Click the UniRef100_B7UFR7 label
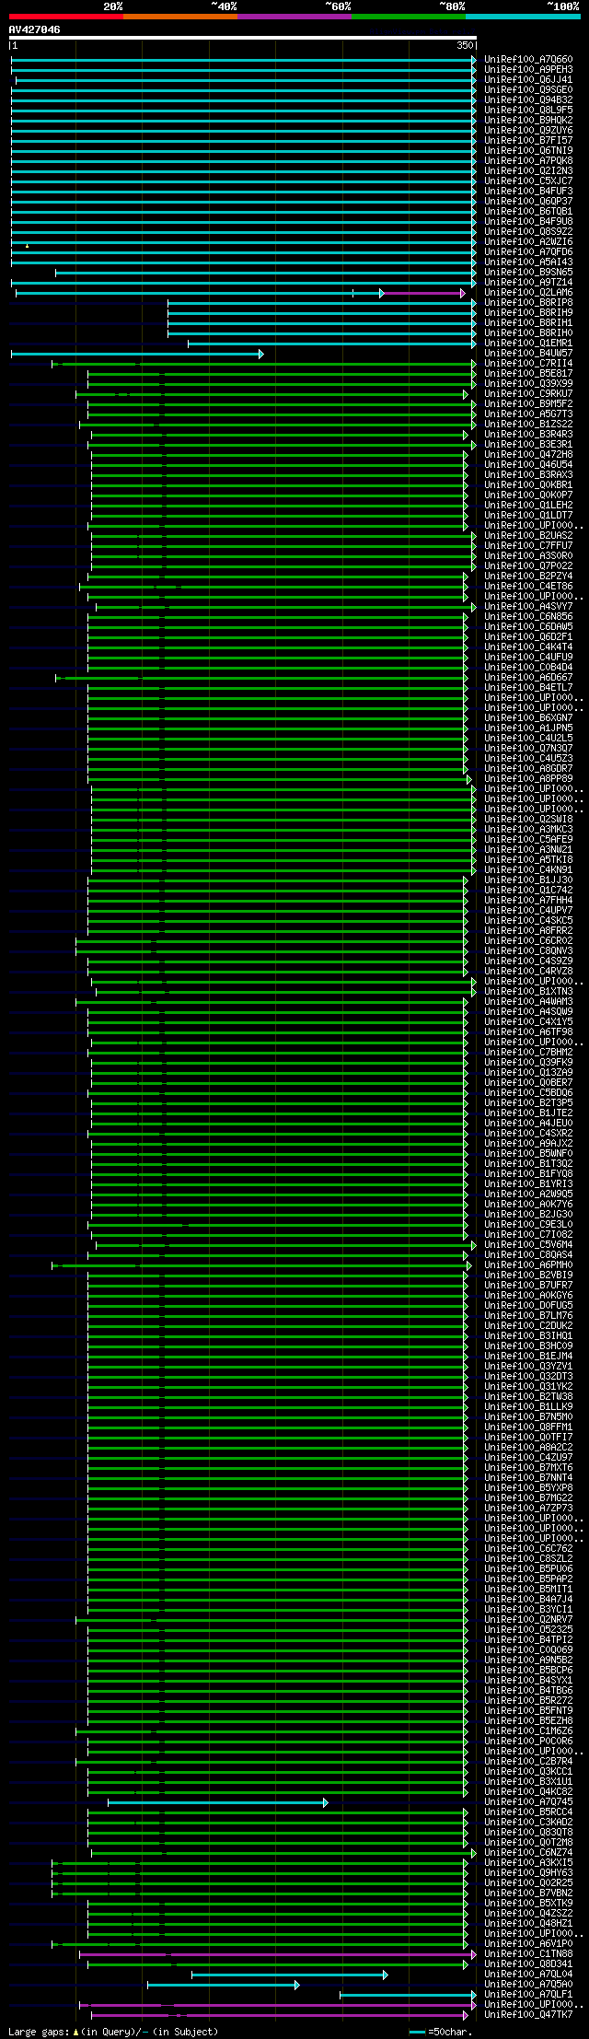This screenshot has width=589, height=2039. click(528, 1286)
